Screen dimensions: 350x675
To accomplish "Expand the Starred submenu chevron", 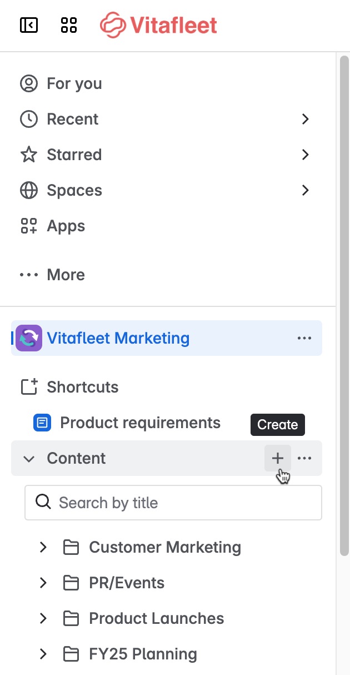I will [305, 155].
